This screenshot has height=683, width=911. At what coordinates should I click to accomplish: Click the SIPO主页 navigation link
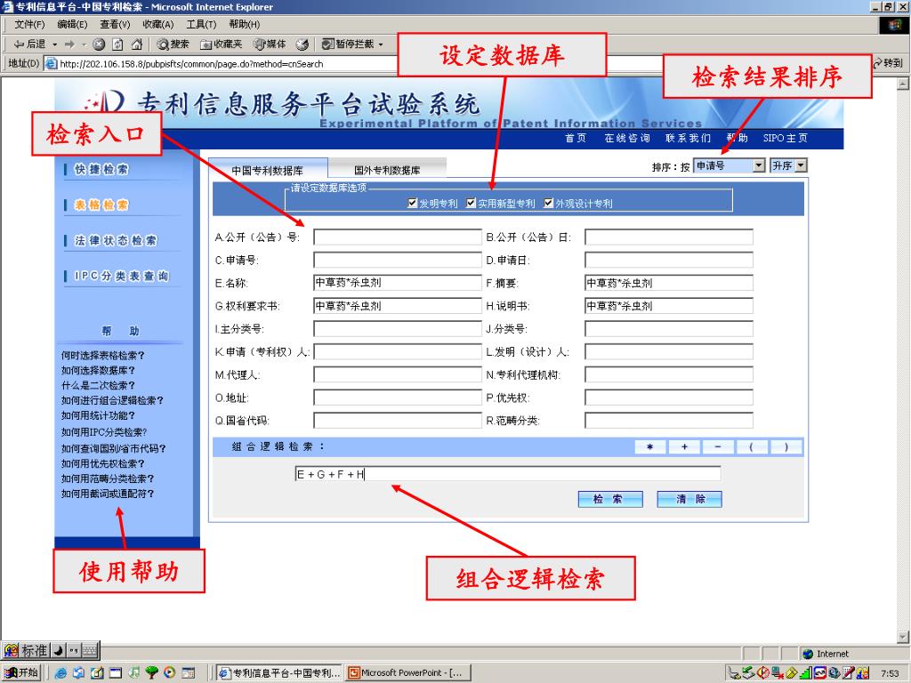pyautogui.click(x=785, y=138)
